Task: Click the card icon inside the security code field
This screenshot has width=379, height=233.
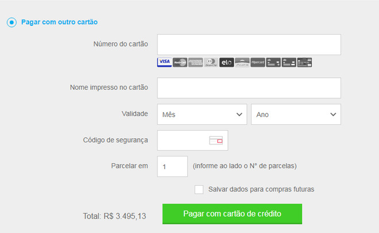Action: pyautogui.click(x=215, y=140)
